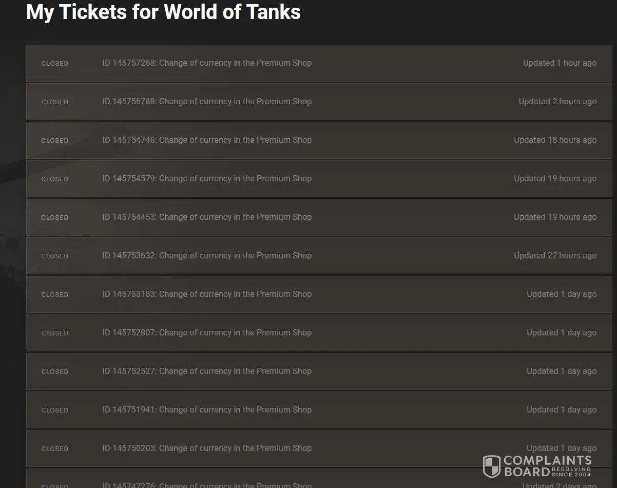Open ticket ID 145754453
617x488 pixels.
[207, 217]
